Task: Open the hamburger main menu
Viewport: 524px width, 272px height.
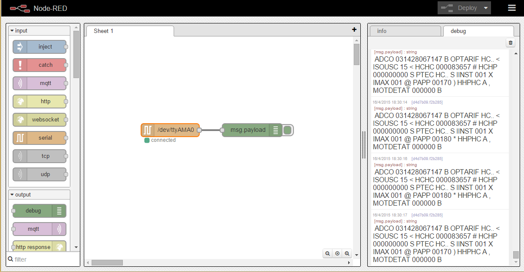Action: click(x=512, y=8)
